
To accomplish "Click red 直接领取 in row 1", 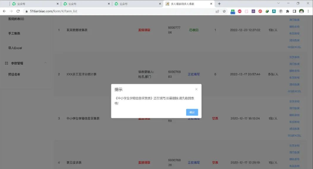I will [x=144, y=30].
